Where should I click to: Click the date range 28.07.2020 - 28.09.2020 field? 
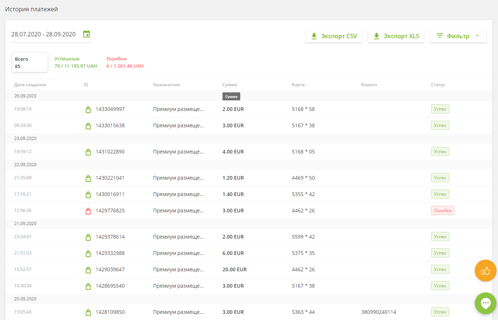44,35
